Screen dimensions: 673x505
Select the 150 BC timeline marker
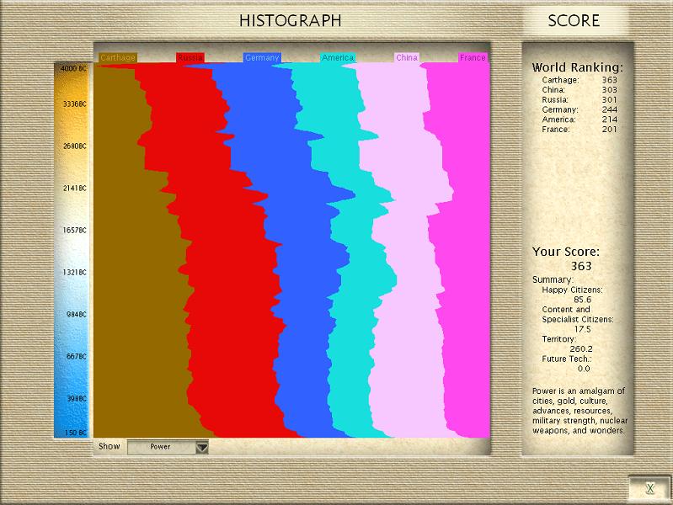click(x=73, y=433)
